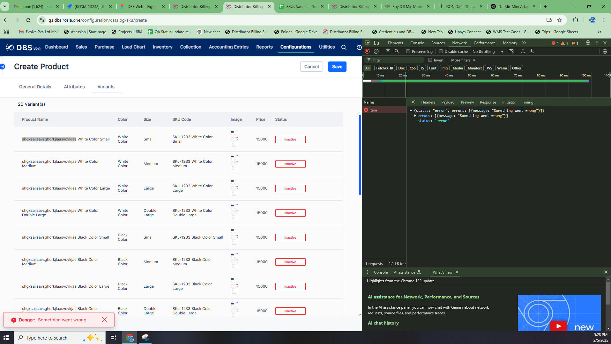The height and width of the screenshot is (344, 611).
Task: Clear the network log
Action: pos(376,51)
